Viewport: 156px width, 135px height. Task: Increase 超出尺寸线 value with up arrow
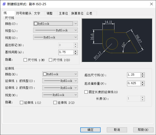[142, 74]
